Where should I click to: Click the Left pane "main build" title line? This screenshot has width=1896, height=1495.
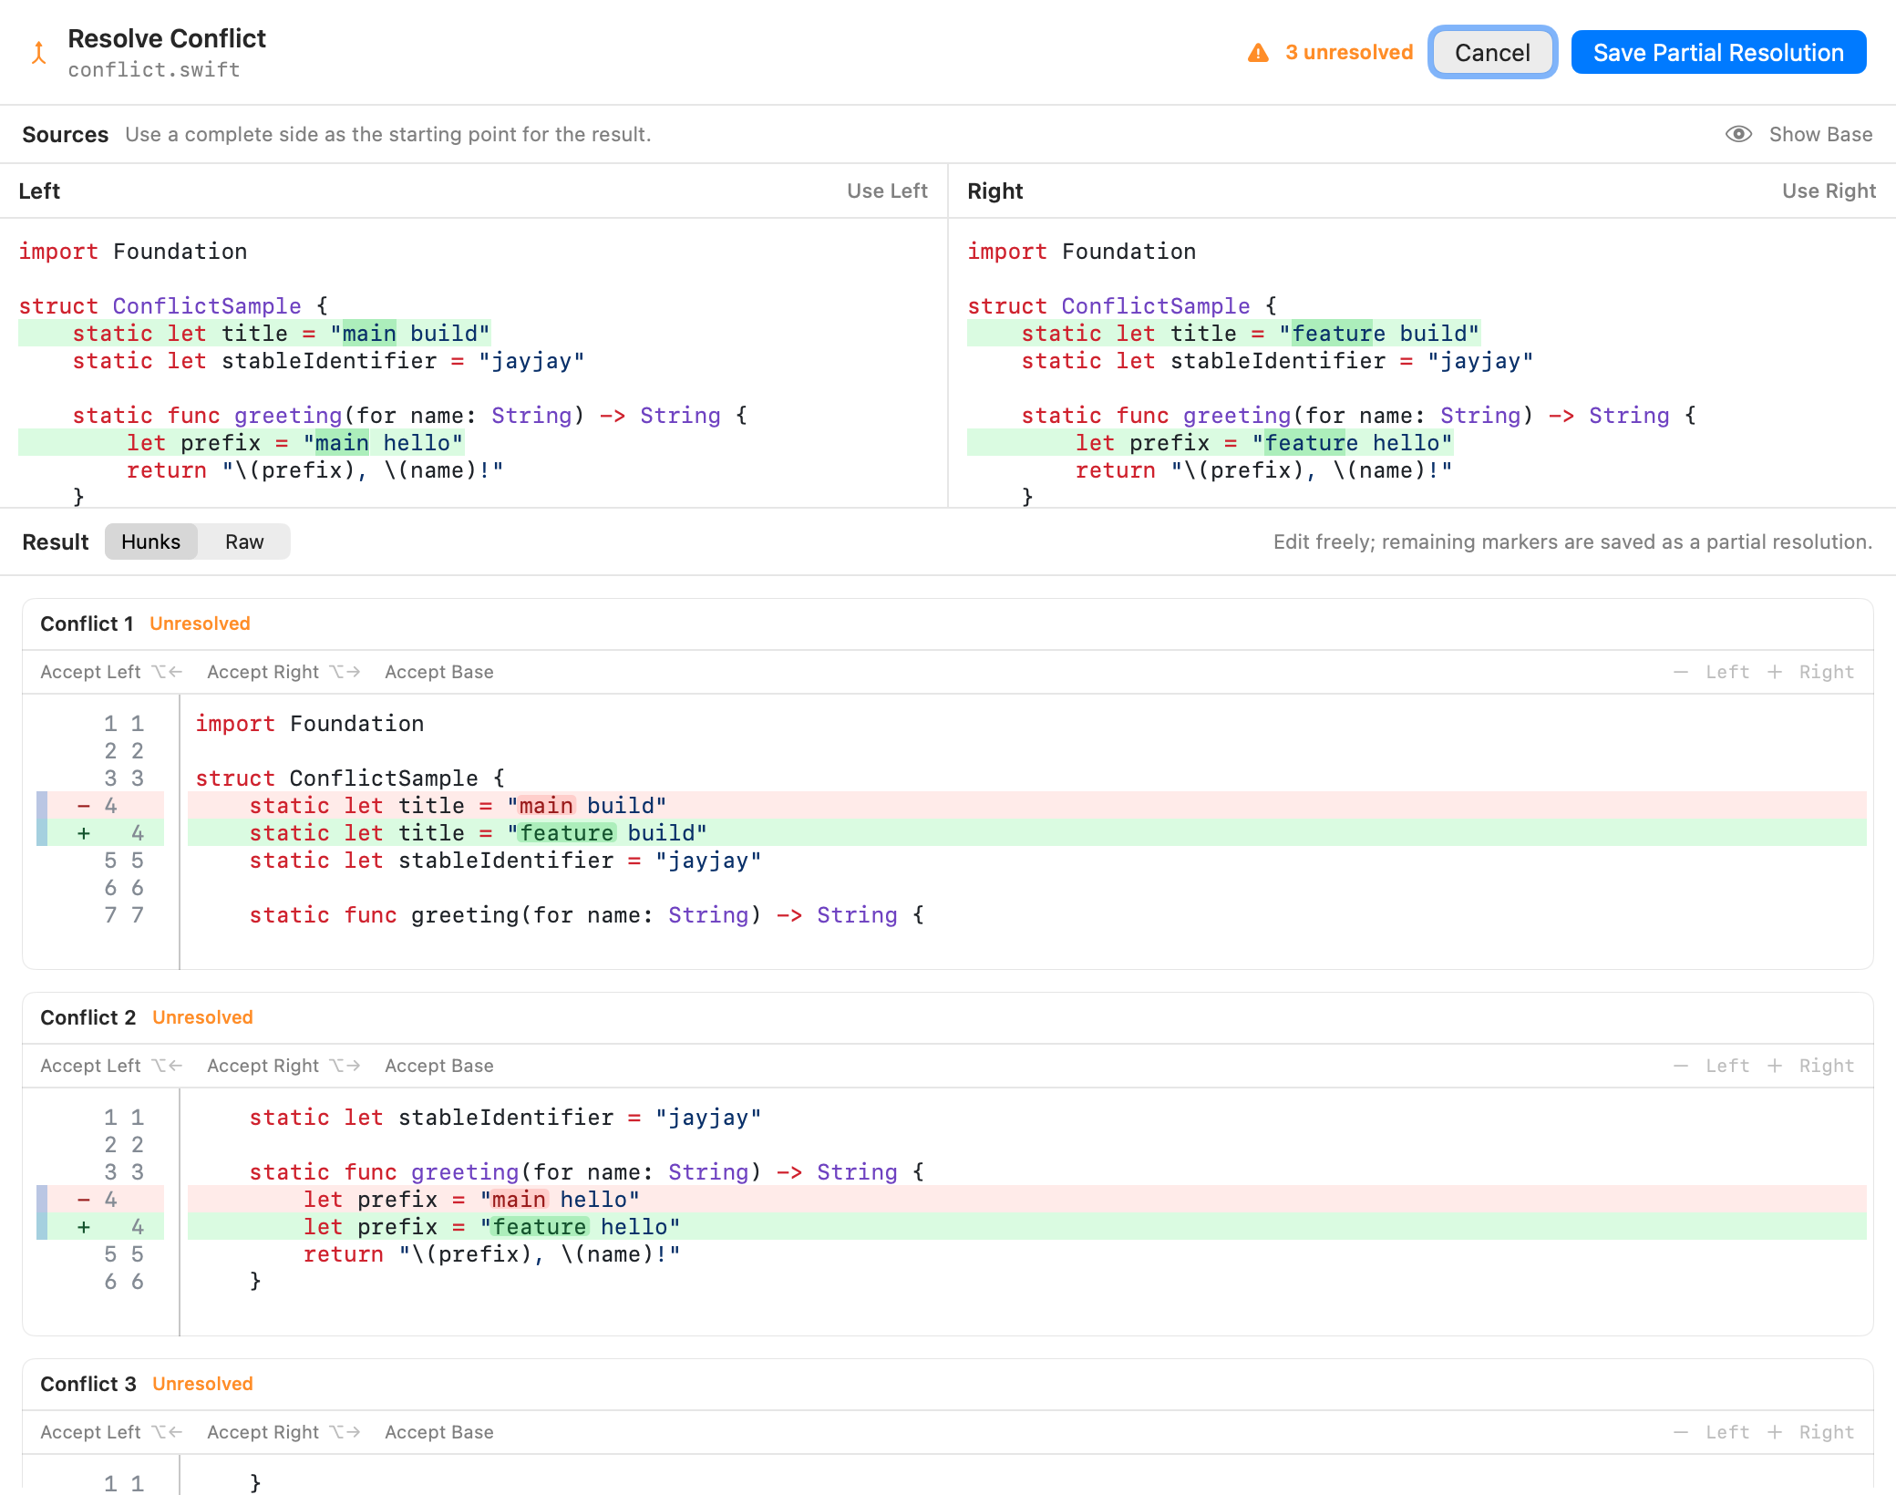pos(254,334)
